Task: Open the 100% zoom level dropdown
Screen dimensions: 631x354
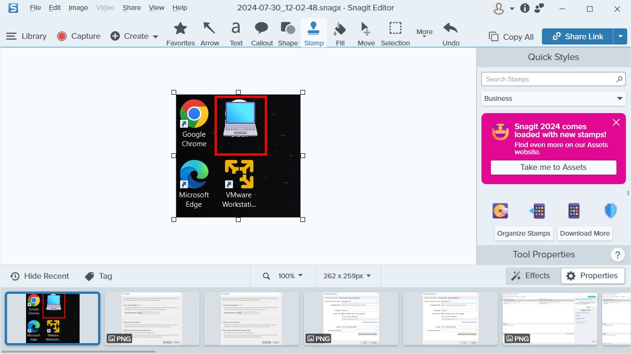Action: (290, 276)
